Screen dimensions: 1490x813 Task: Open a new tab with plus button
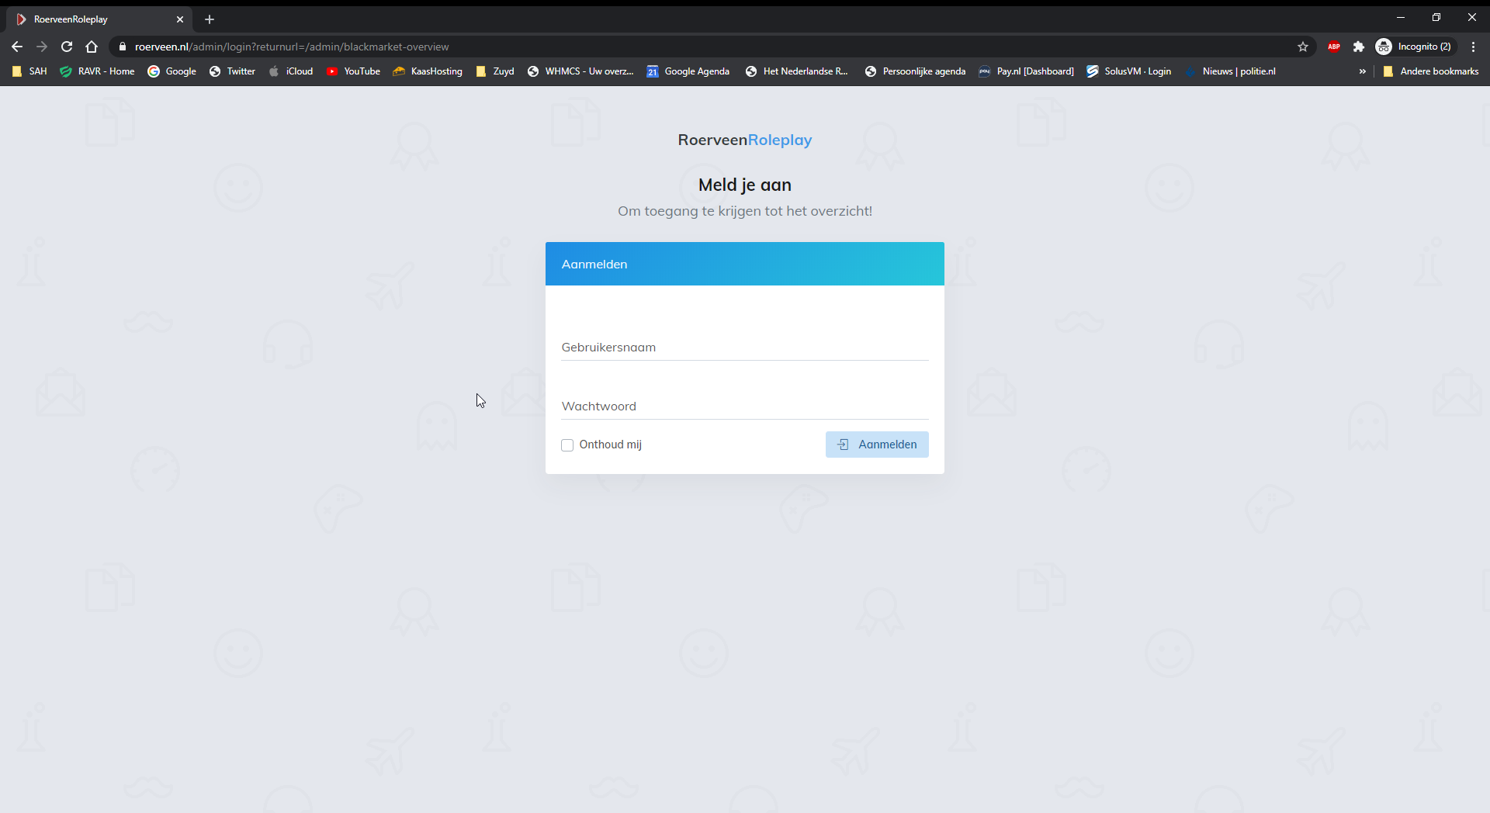click(210, 19)
